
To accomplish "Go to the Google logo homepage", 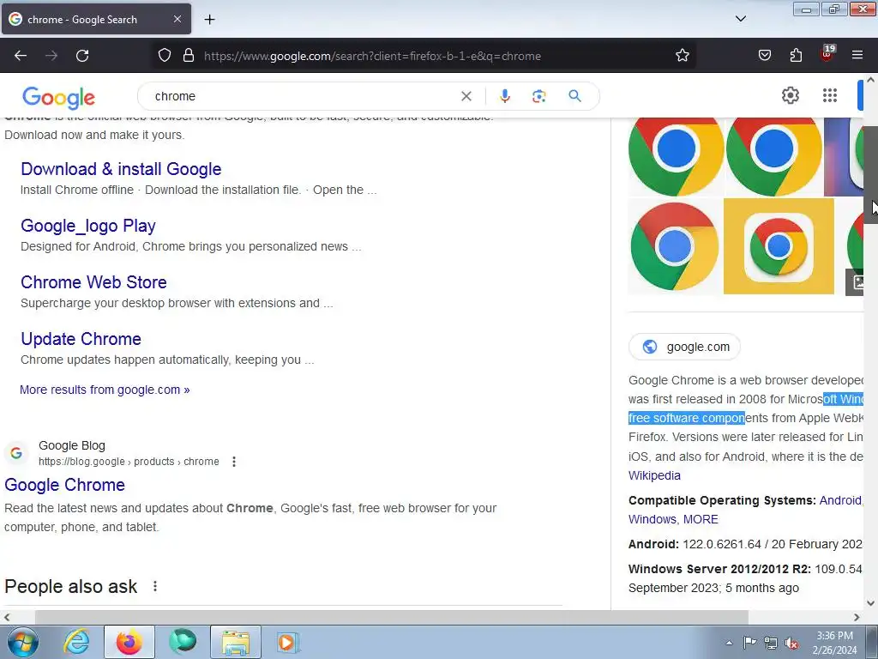I will pyautogui.click(x=58, y=98).
